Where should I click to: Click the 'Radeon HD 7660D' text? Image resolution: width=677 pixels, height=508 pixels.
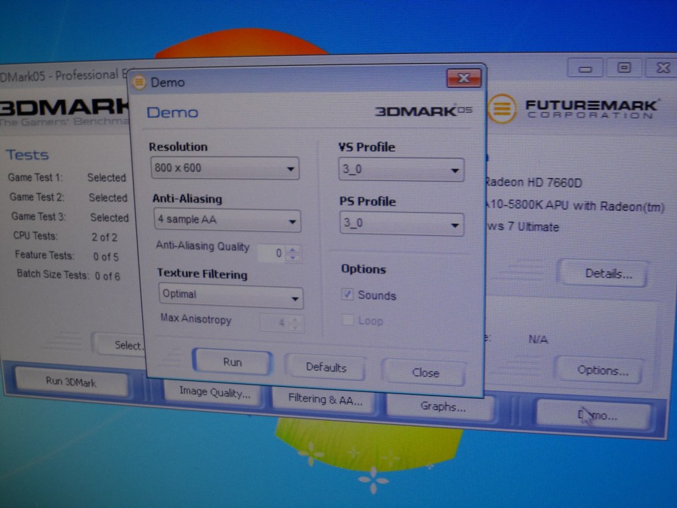(x=534, y=183)
